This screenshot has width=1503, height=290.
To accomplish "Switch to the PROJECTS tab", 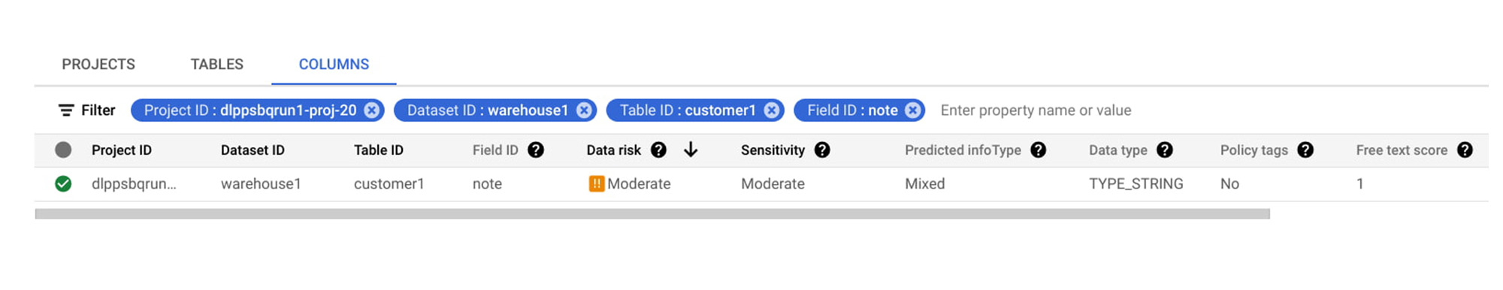I will (98, 64).
